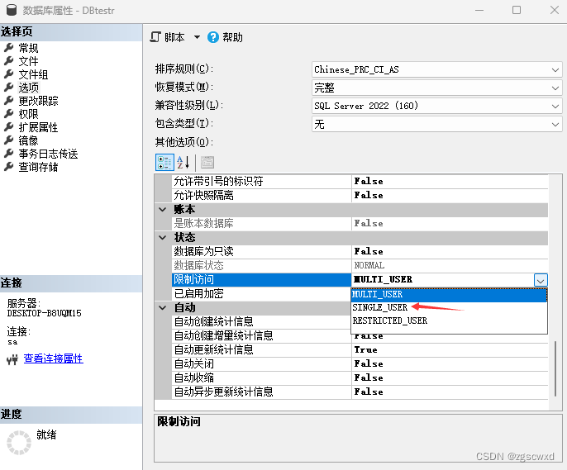Open the script dropdown arrow
Image resolution: width=567 pixels, height=470 pixels.
coord(197,37)
